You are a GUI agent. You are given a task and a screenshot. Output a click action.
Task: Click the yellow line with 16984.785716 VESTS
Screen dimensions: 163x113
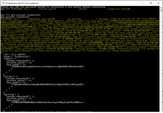point(80,39)
